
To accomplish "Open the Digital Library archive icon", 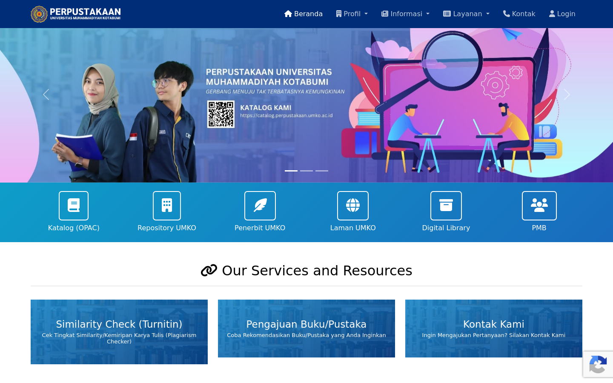I will click(x=446, y=206).
